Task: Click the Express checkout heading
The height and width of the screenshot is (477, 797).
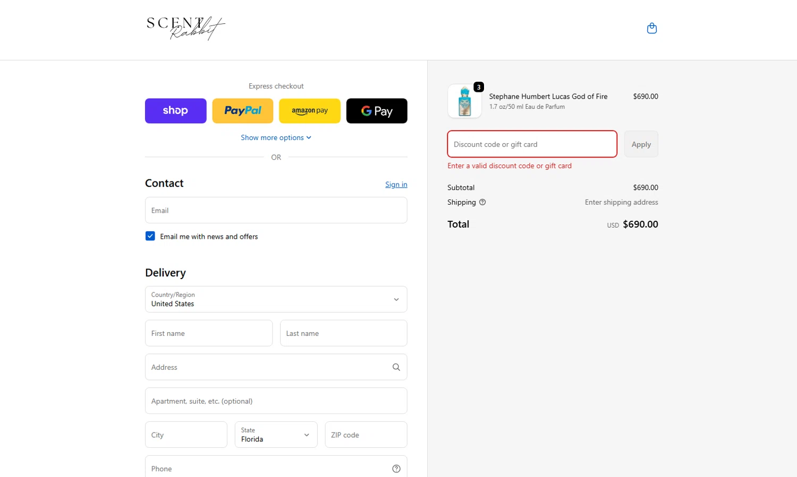Action: 276,86
